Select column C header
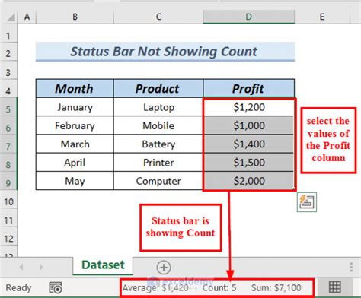This screenshot has width=361, height=298. [x=158, y=17]
